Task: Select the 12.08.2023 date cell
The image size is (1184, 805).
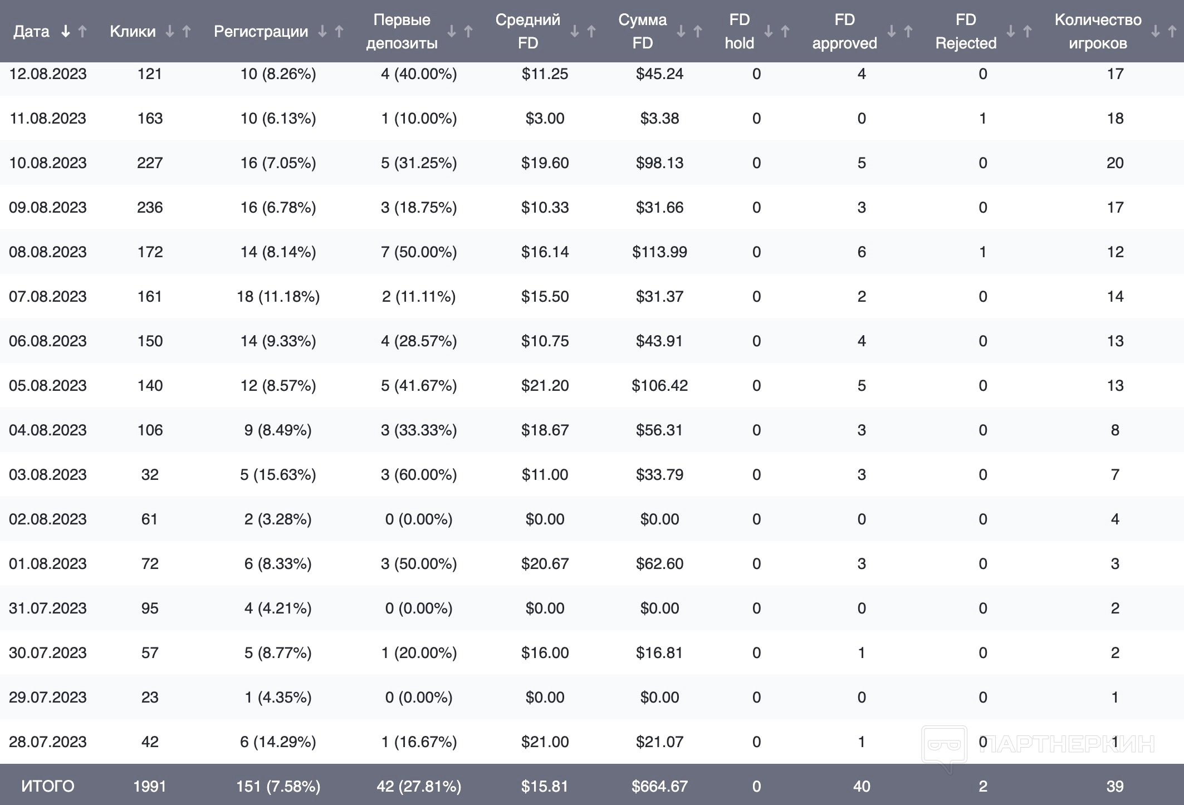Action: coord(48,74)
